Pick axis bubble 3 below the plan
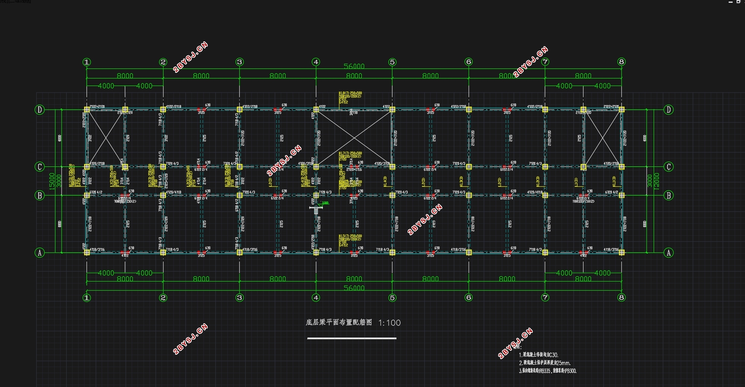The height and width of the screenshot is (387, 745). coord(240,297)
